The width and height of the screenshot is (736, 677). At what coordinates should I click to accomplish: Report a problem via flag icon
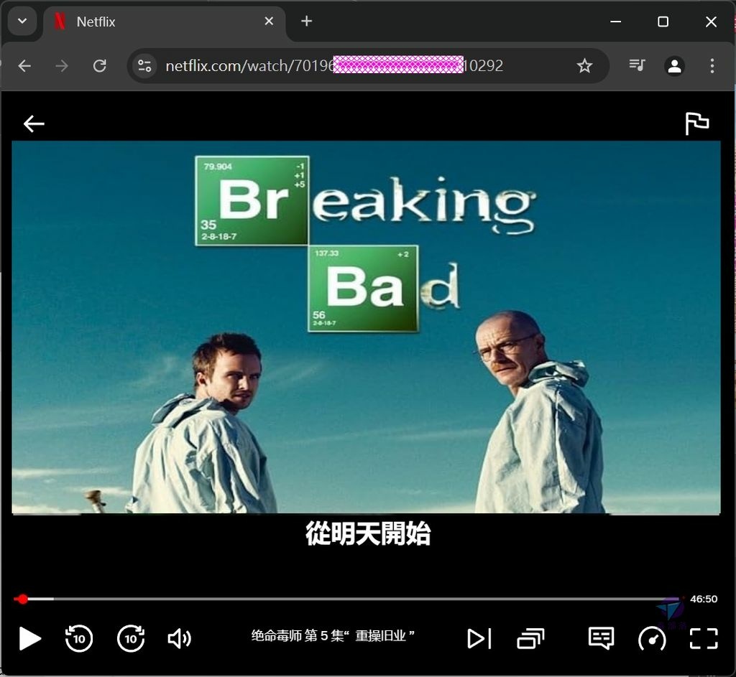(697, 123)
